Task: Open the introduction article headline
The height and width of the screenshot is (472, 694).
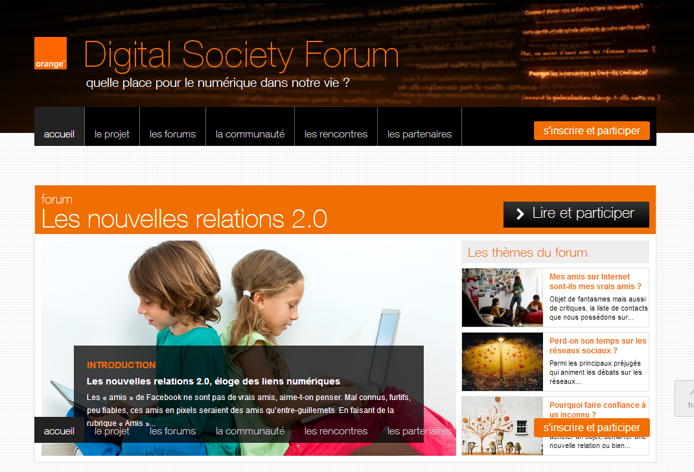Action: tap(213, 381)
